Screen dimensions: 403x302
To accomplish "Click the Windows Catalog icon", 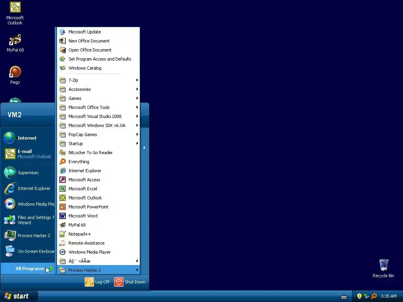I will coord(63,68).
